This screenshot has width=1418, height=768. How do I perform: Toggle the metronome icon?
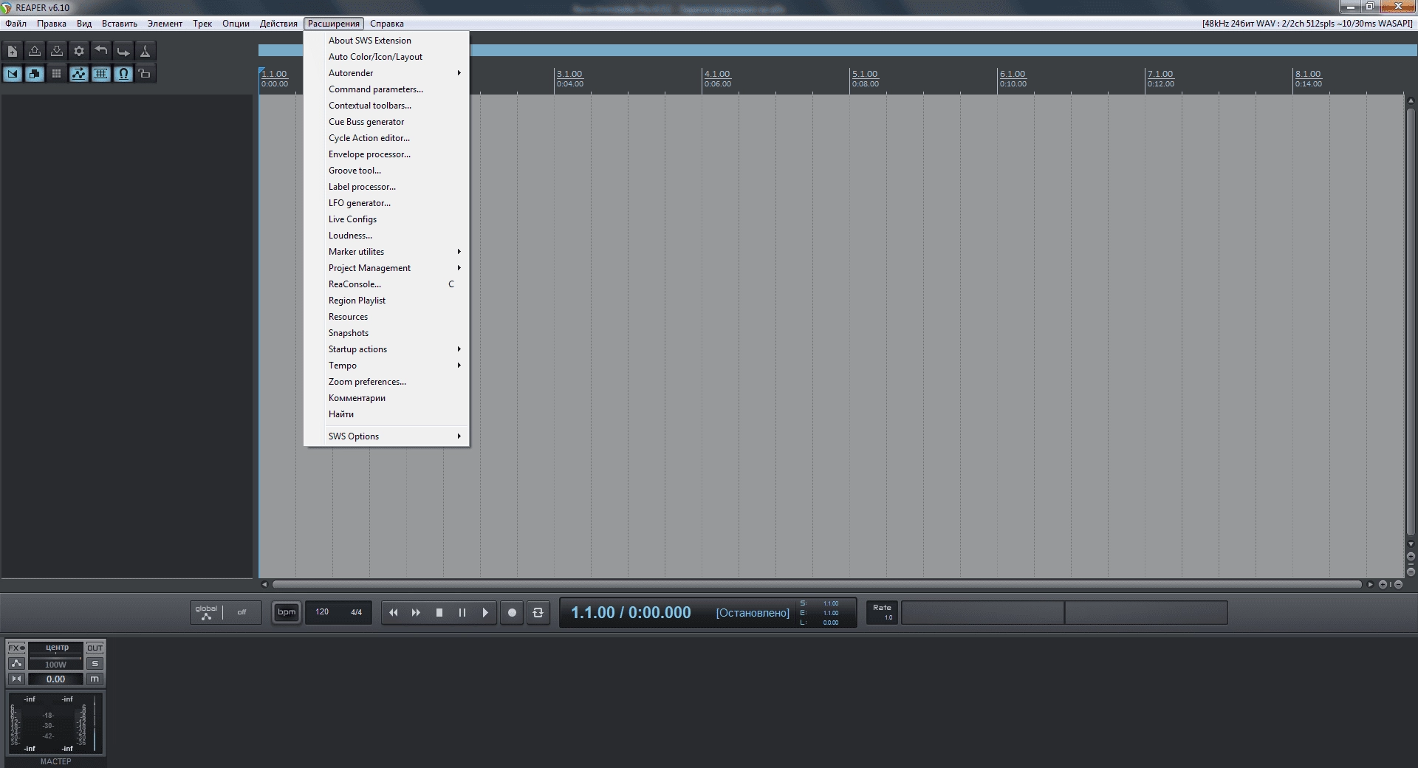tap(145, 51)
